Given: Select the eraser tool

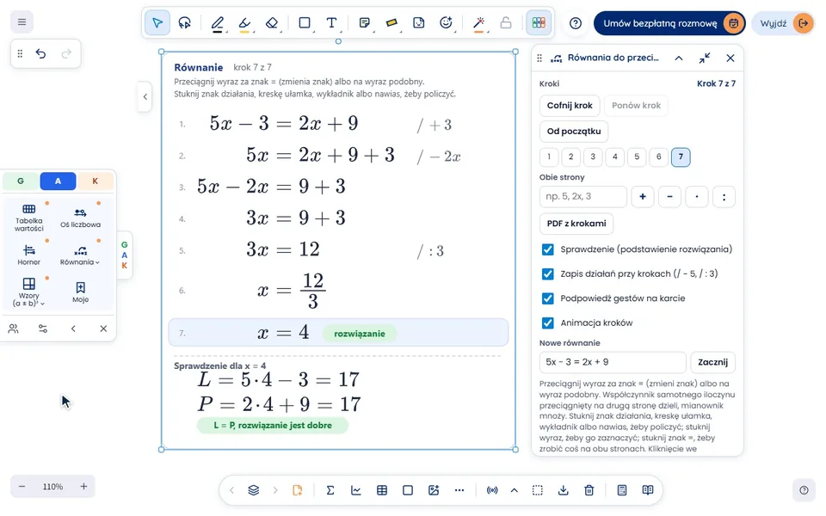Looking at the screenshot, I should click(x=272, y=22).
